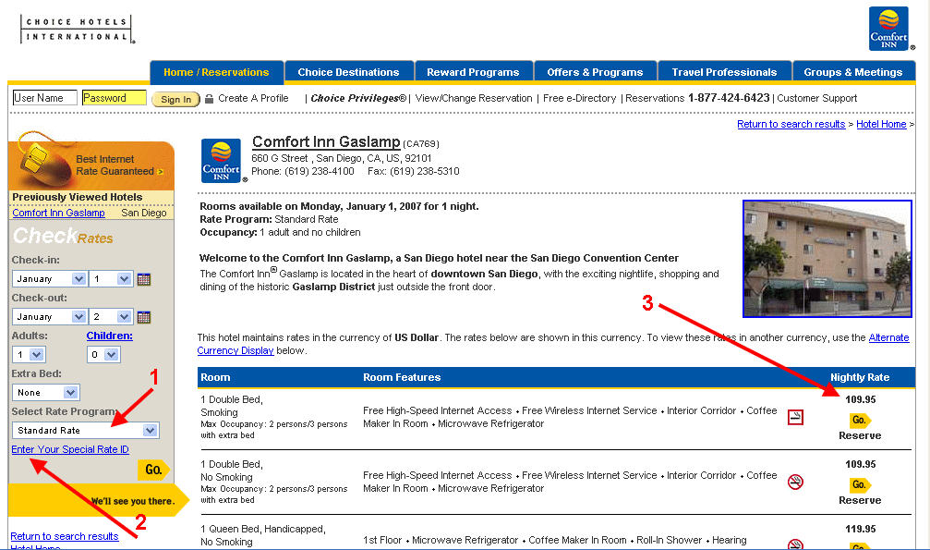The width and height of the screenshot is (930, 550).
Task: Click the Comfort Inn logo in page header
Action: coord(888,29)
